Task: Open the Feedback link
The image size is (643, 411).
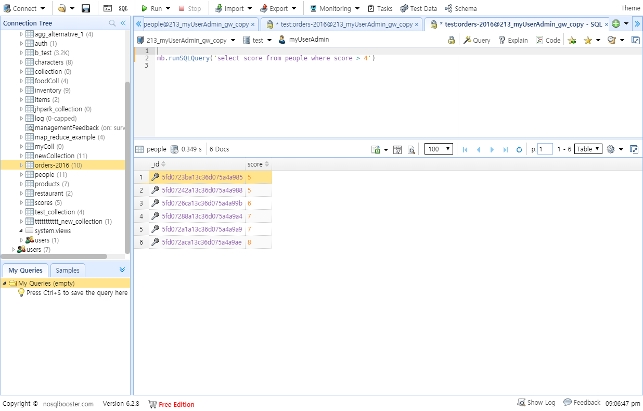Action: [582, 402]
